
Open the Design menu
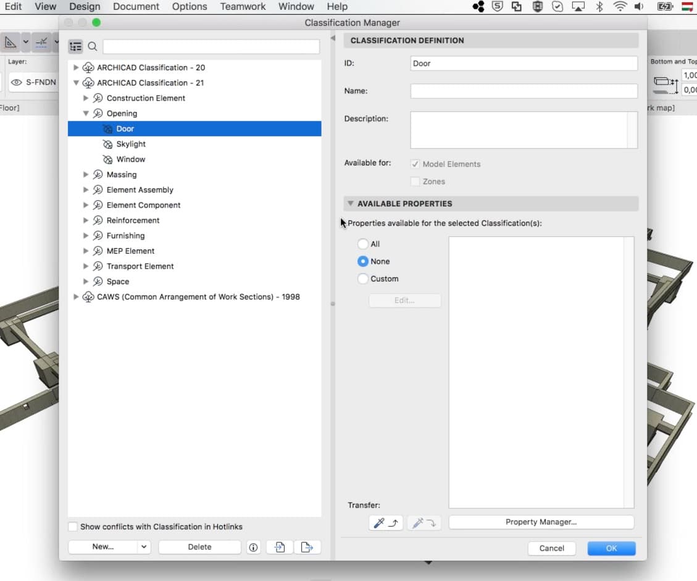(x=85, y=7)
